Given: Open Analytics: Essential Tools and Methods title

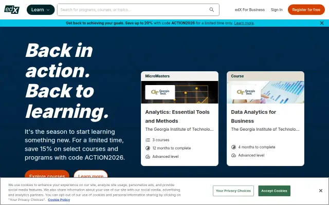Looking at the screenshot, I should point(177,116).
